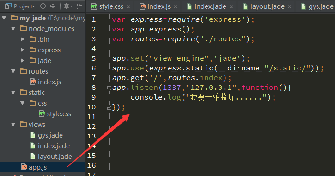The image size is (335, 176).
Task: Collapse the routes folder
Action: point(13,71)
